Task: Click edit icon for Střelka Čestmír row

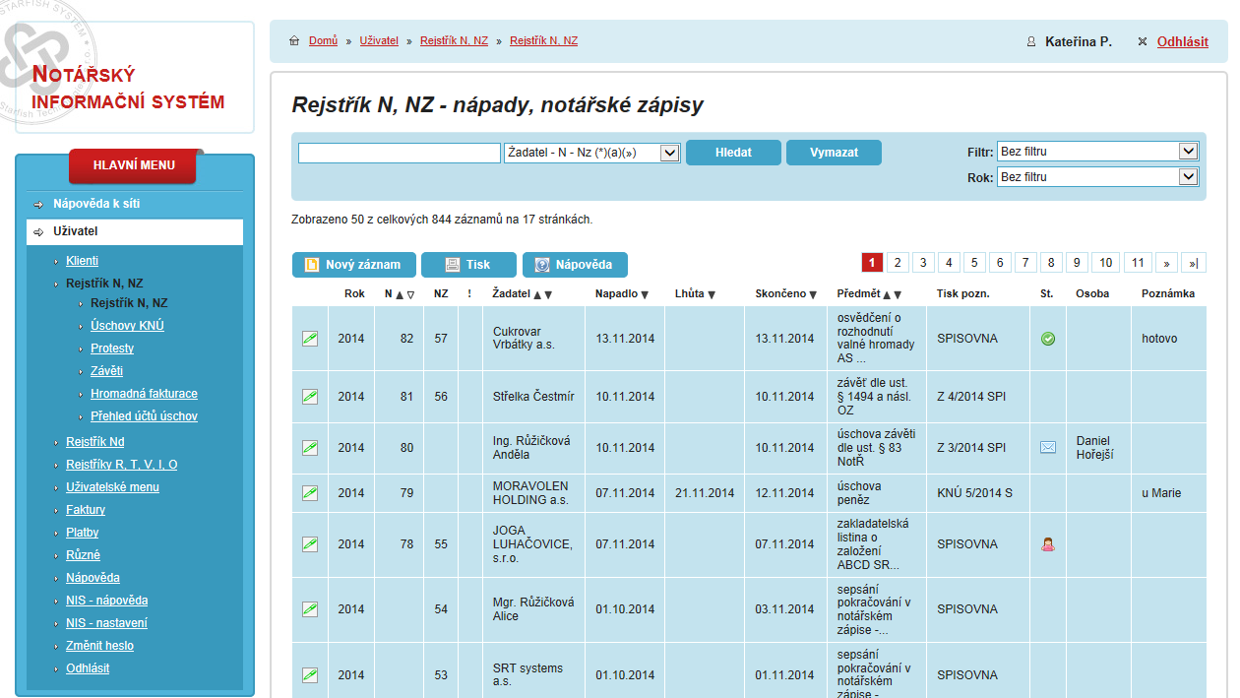Action: pos(310,397)
